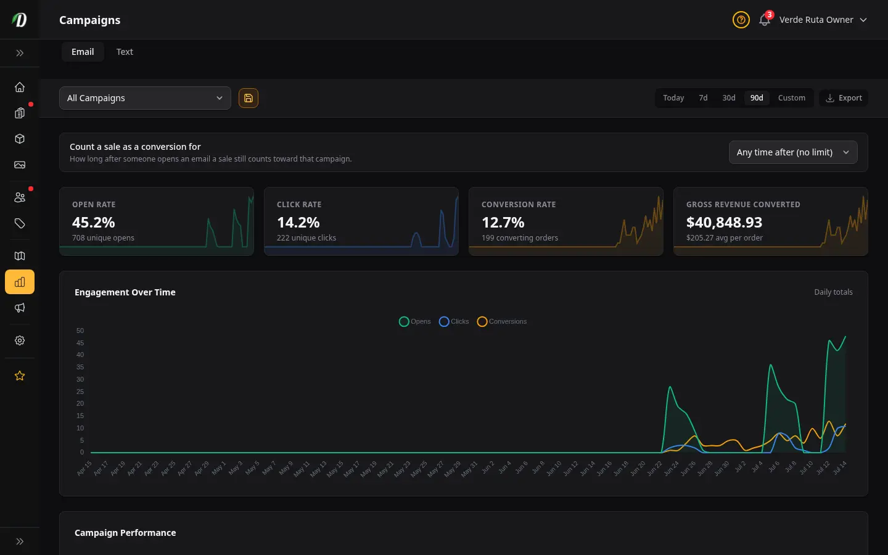The width and height of the screenshot is (888, 555).
Task: Expand the sidebar using the top double-chevron
Action: point(20,53)
